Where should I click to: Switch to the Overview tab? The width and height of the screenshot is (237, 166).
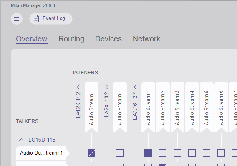(x=32, y=39)
